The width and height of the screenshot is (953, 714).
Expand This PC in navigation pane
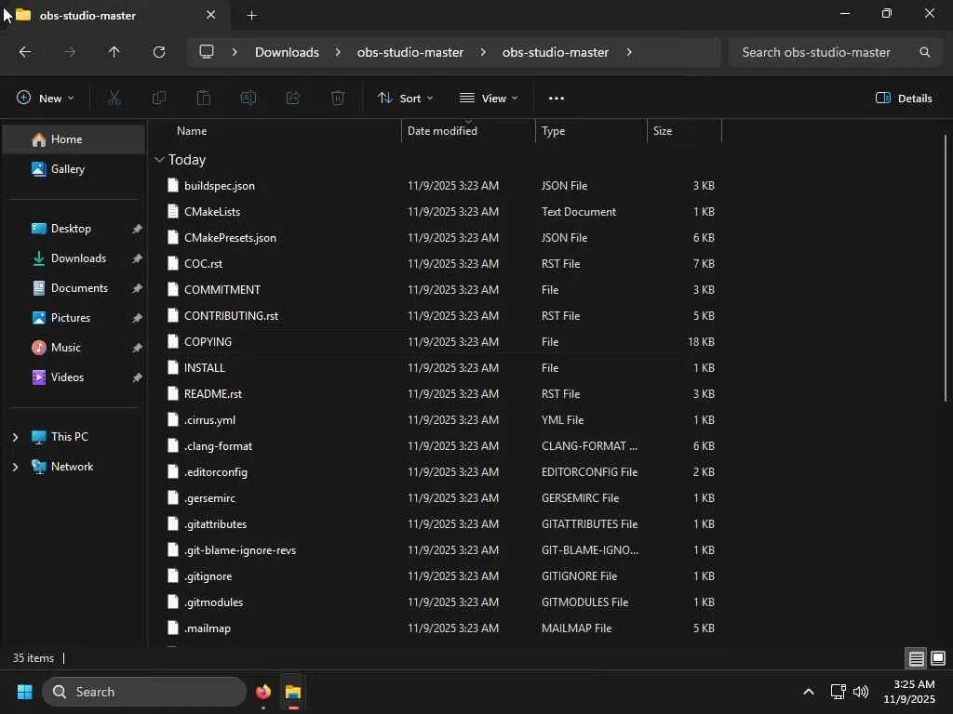click(15, 437)
